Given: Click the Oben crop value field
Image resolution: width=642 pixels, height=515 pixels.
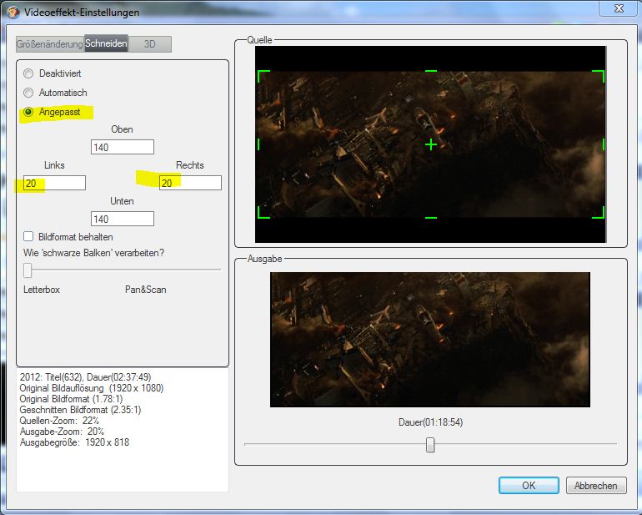Looking at the screenshot, I should [x=123, y=147].
